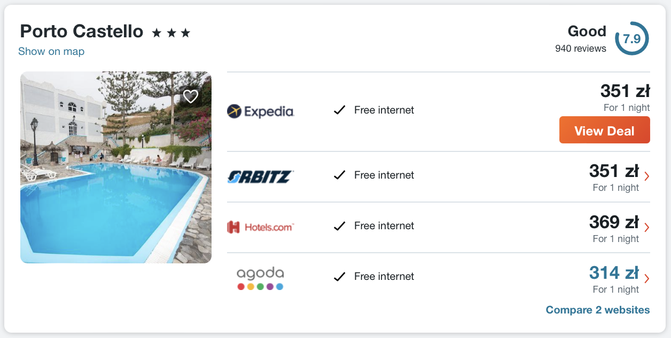Click the Porto Castello hotel title
Image resolution: width=671 pixels, height=338 pixels.
pos(82,31)
